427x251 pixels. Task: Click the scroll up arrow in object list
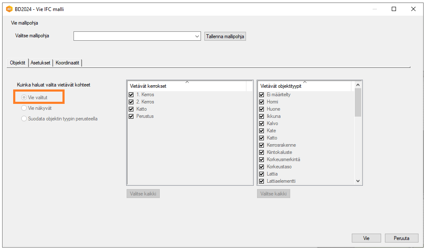coord(358,86)
